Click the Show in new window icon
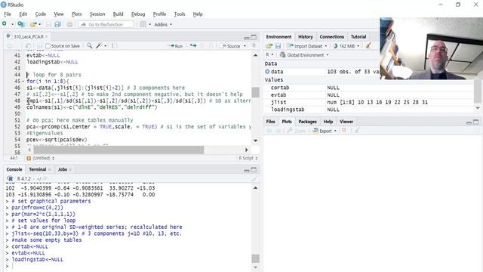This screenshot has width=483, height=272. (28, 46)
